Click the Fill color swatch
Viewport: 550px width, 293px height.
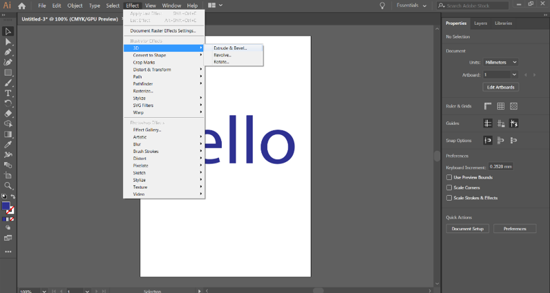[6, 206]
